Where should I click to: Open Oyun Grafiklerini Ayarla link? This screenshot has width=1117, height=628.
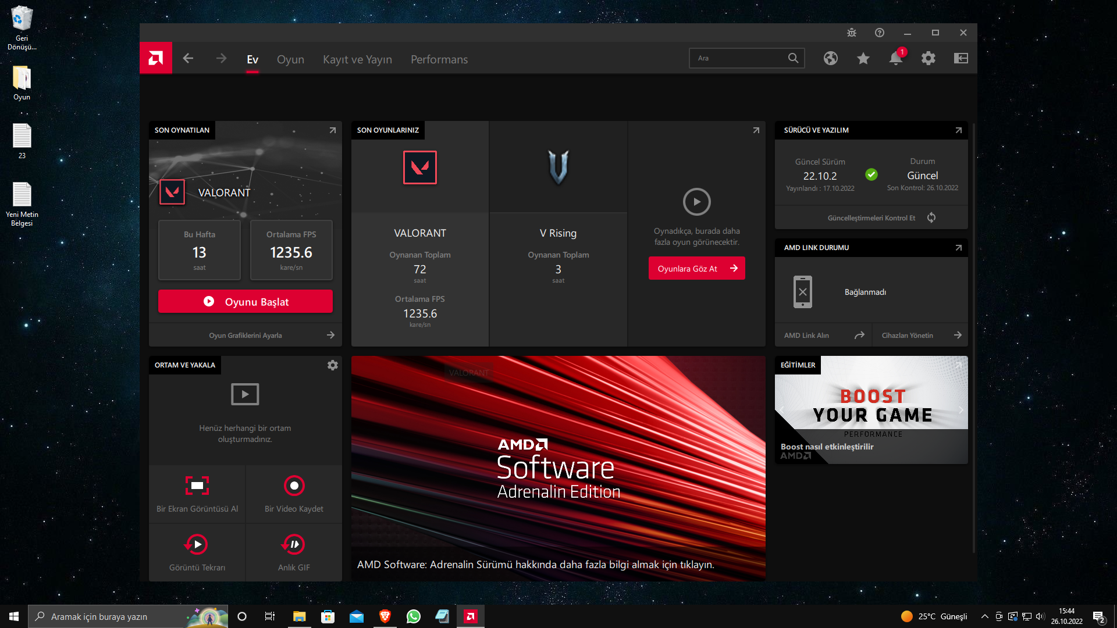[246, 336]
